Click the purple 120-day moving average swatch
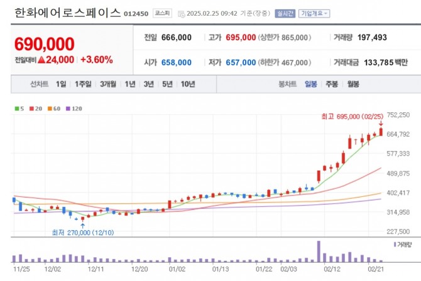The image size is (421, 281). [x=68, y=109]
